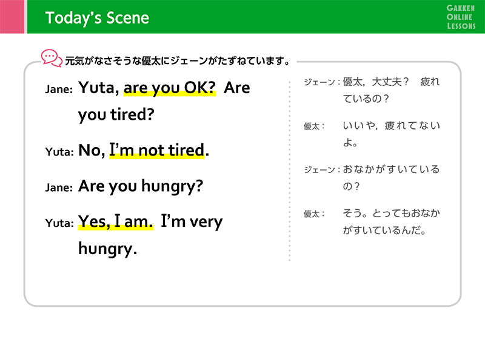Screen dimensions: 485x363
Task: Click the highlighted phrase 'are you OK?'
Action: 170,88
